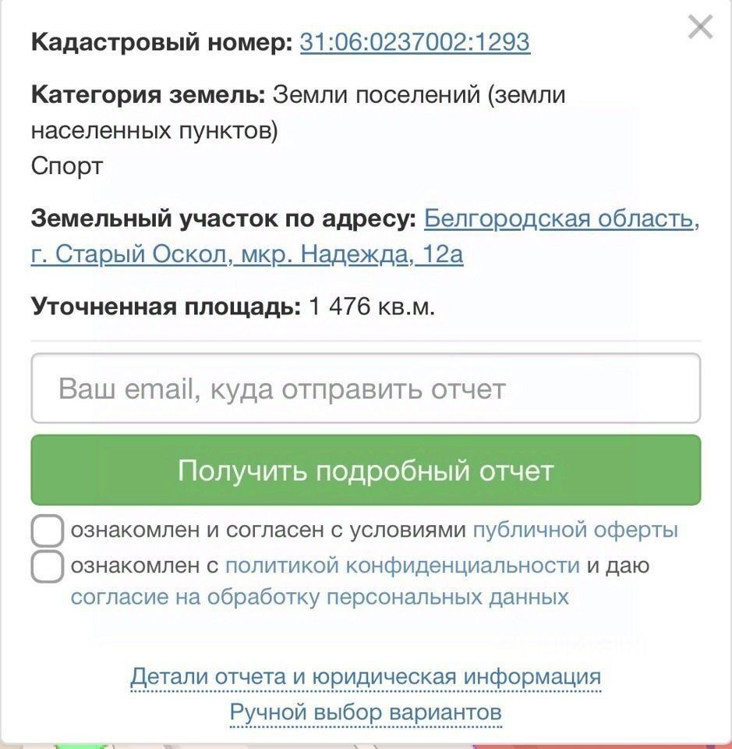The height and width of the screenshot is (749, 732).
Task: Click the Кадастровый номер label
Action: (162, 42)
